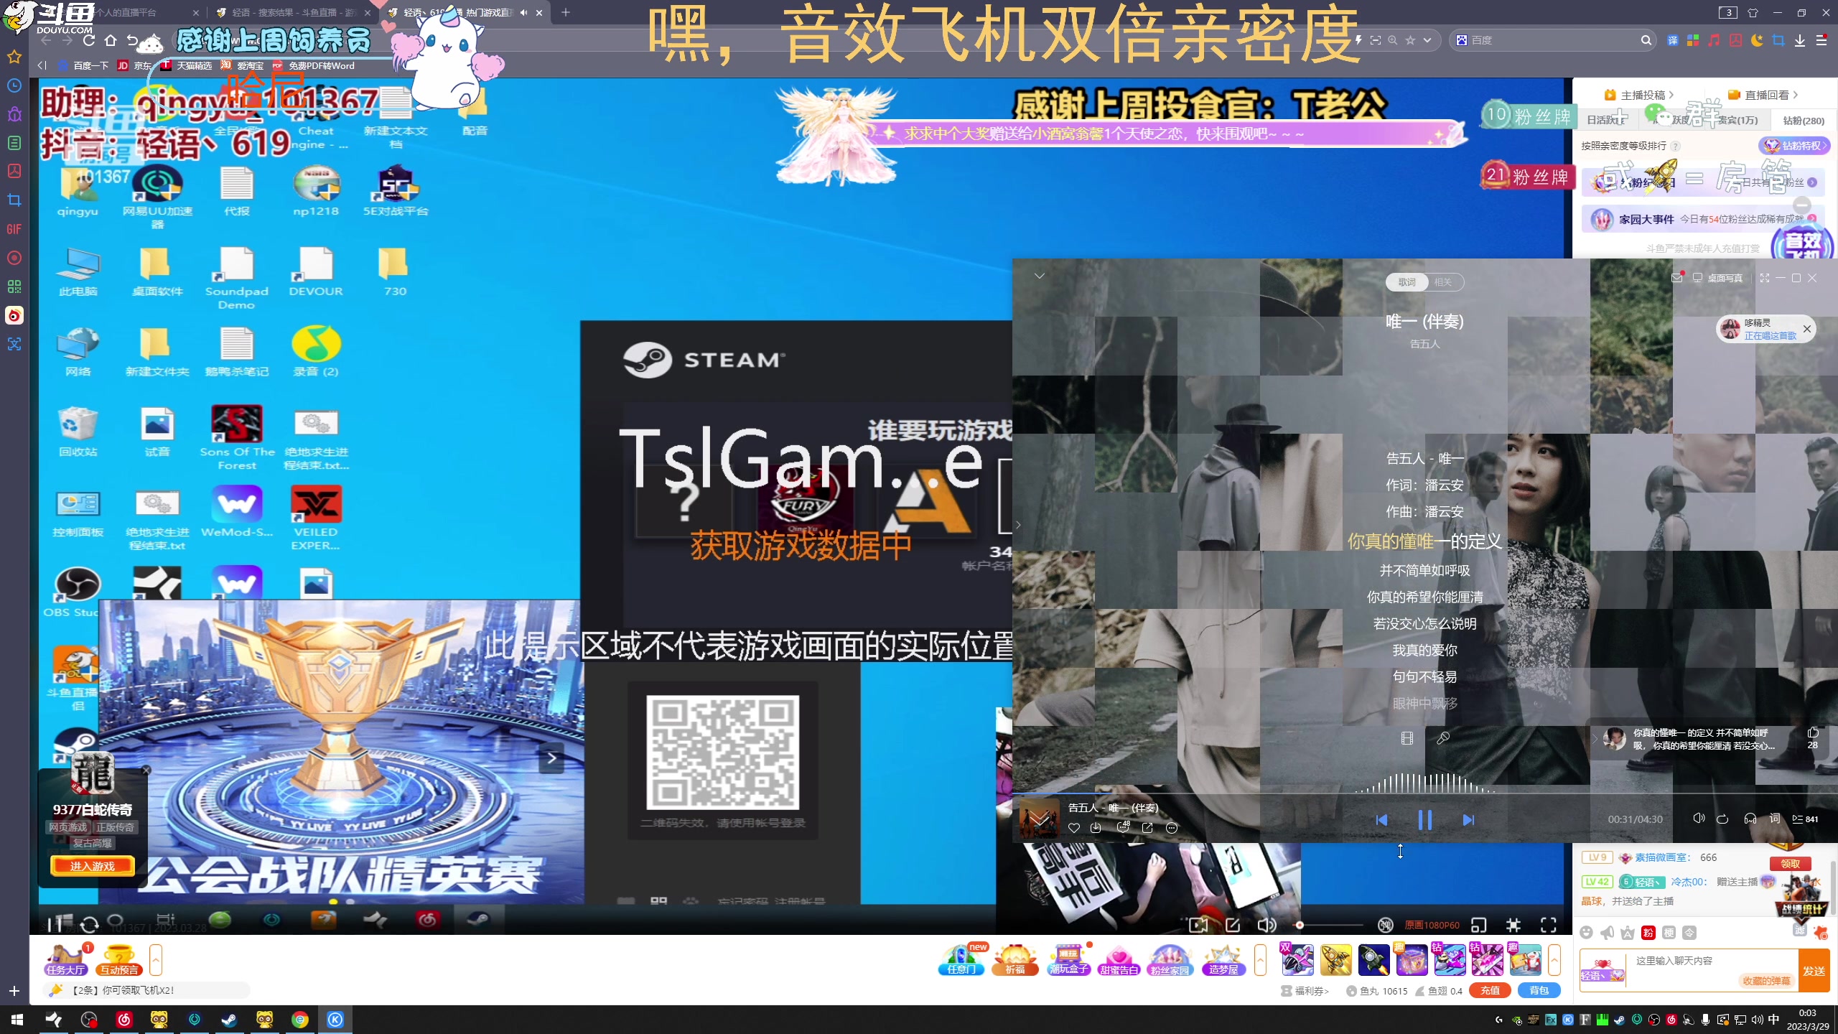The height and width of the screenshot is (1034, 1838).
Task: Claim reward with the red 领取 button
Action: click(1791, 864)
